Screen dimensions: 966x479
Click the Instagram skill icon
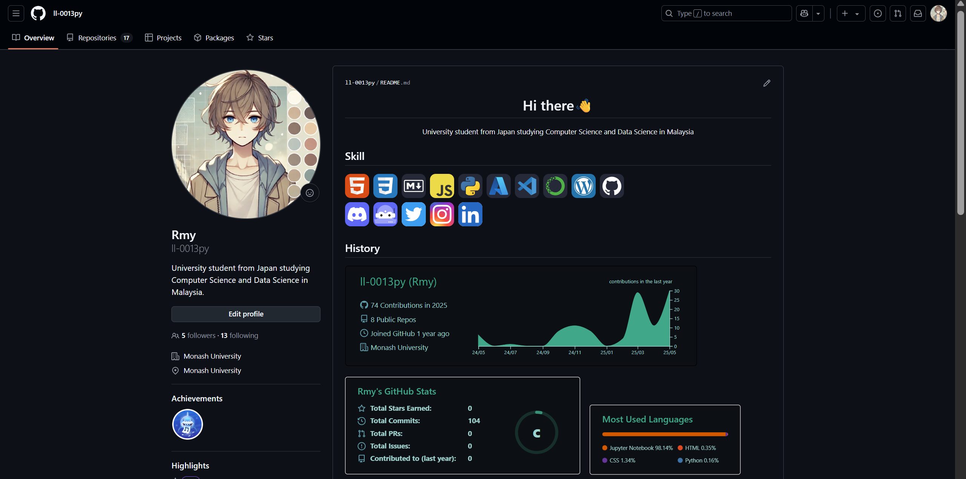pyautogui.click(x=442, y=214)
